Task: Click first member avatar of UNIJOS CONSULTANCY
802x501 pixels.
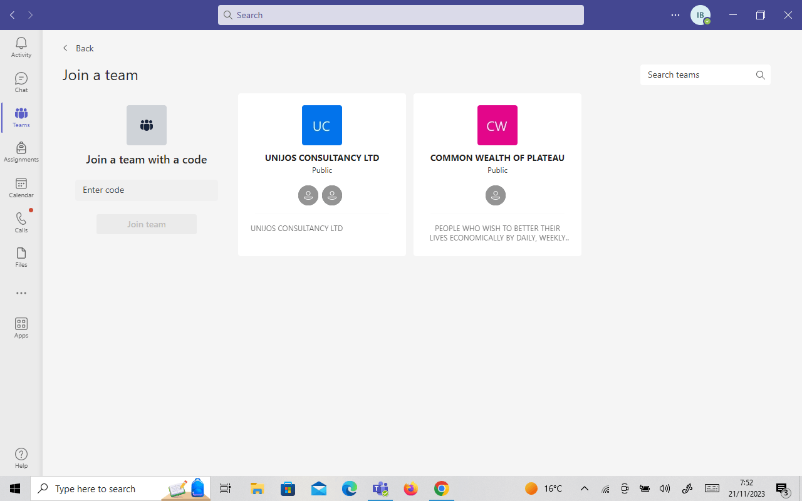Action: point(308,195)
